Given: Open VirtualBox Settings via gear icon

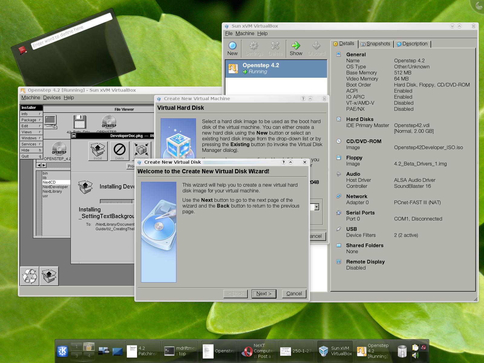Looking at the screenshot, I should (x=253, y=47).
